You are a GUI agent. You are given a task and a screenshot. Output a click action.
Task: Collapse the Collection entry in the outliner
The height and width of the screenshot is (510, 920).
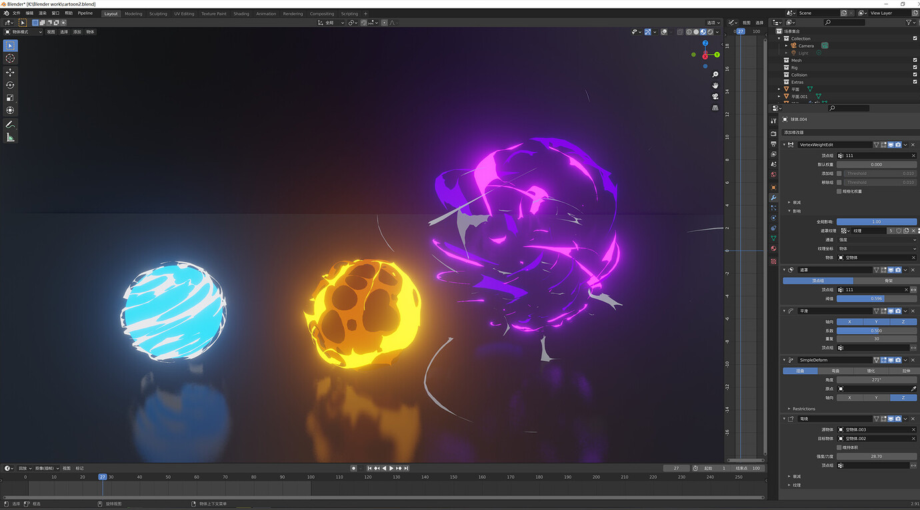[777, 38]
